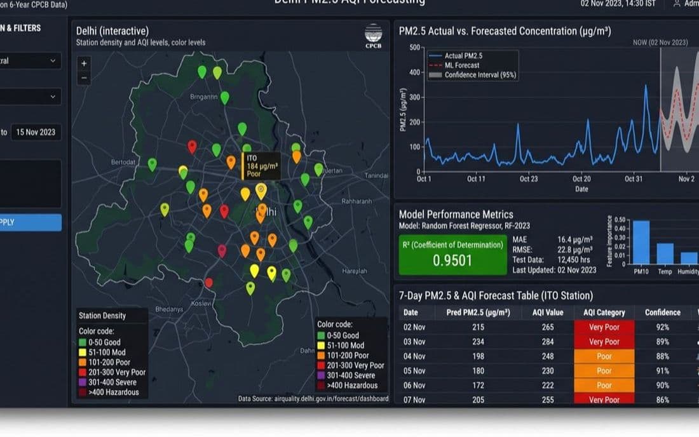Click predicted value 180 in 05 Nov row
The height and width of the screenshot is (437, 699).
tap(478, 371)
